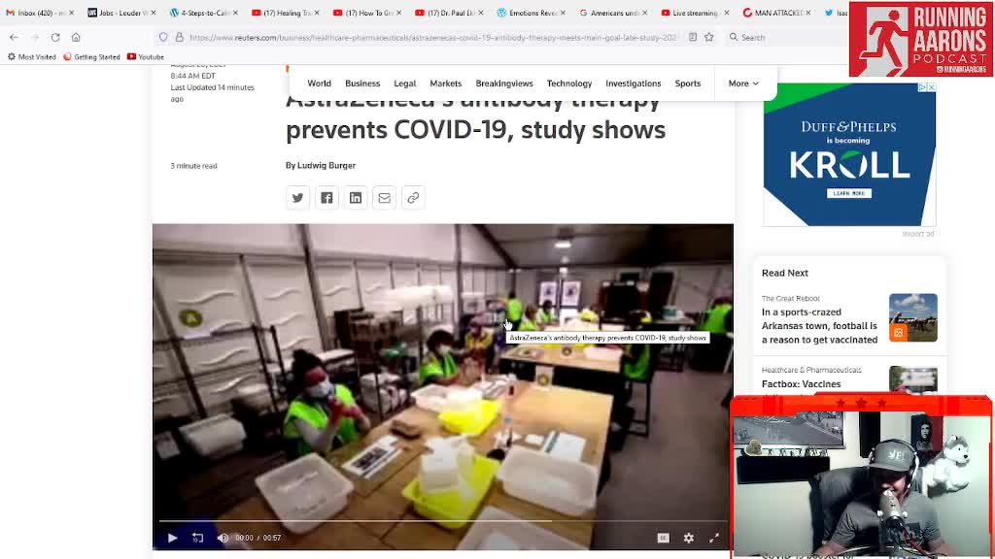Enter video fullscreen mode
The image size is (995, 559).
click(714, 538)
